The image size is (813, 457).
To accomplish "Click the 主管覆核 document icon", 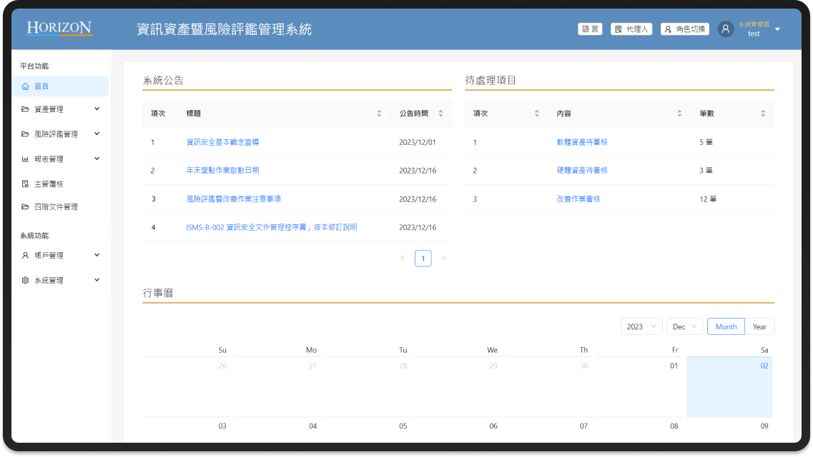I will click(25, 184).
